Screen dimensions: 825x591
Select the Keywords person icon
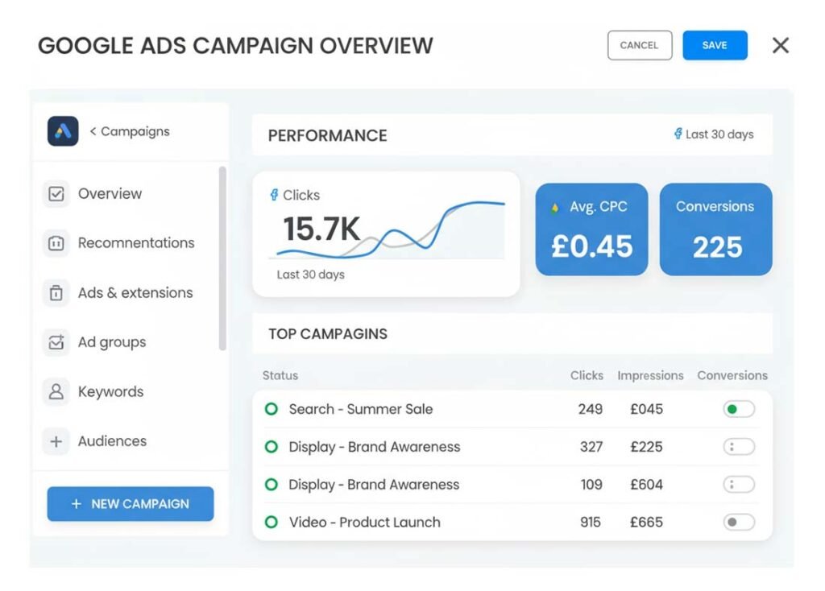(56, 392)
